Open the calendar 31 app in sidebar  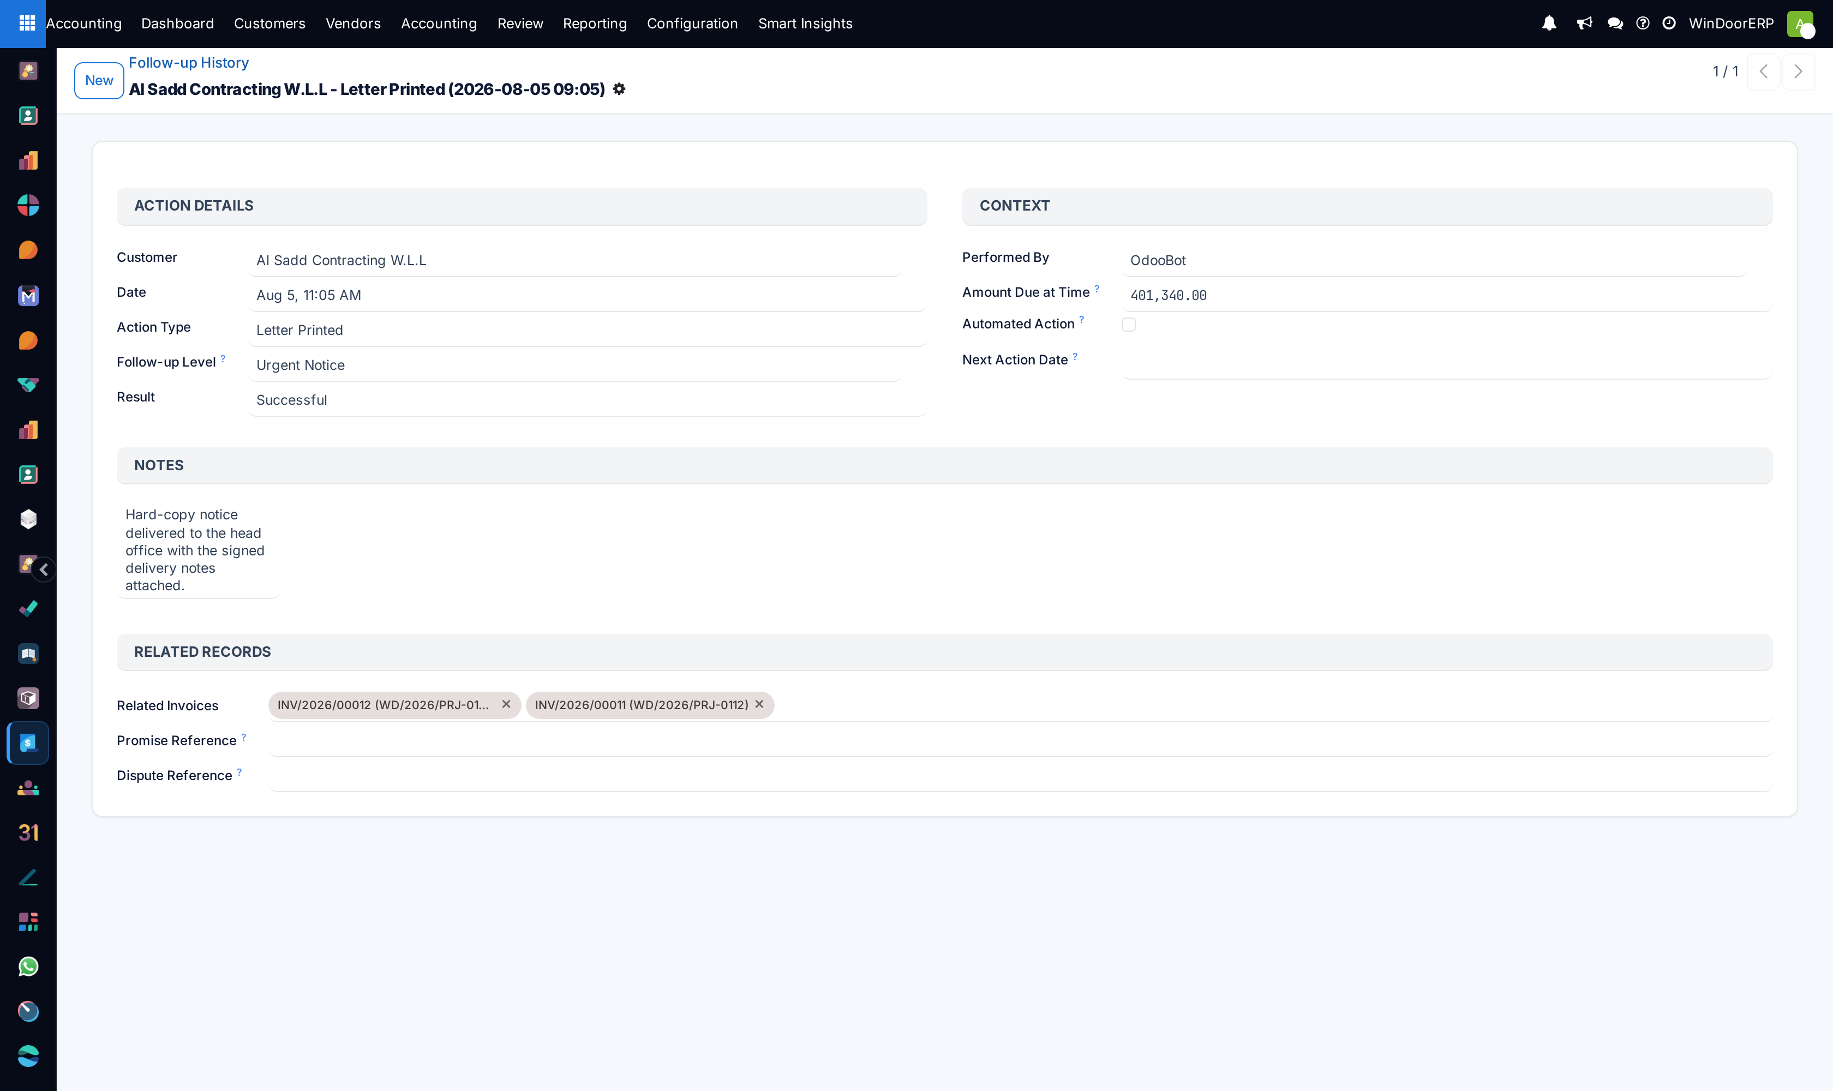(28, 832)
